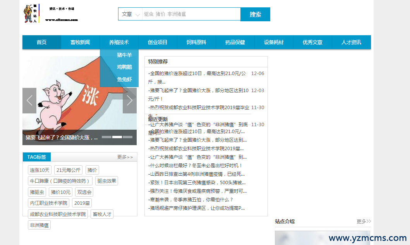Open recent article 山西昨日排查出第4例非洲猪瘟疫情

coord(196,174)
